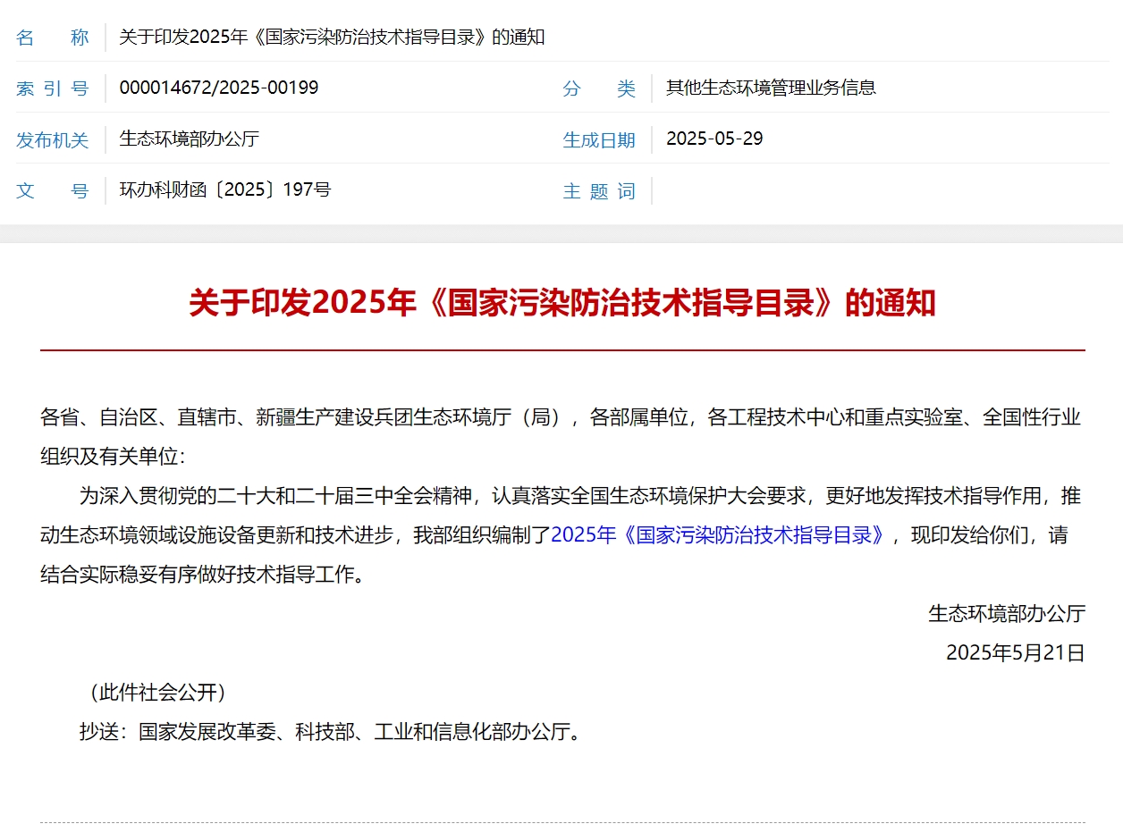Click the signature date 2025年5月21日
This screenshot has width=1123, height=824.
[x=1016, y=653]
